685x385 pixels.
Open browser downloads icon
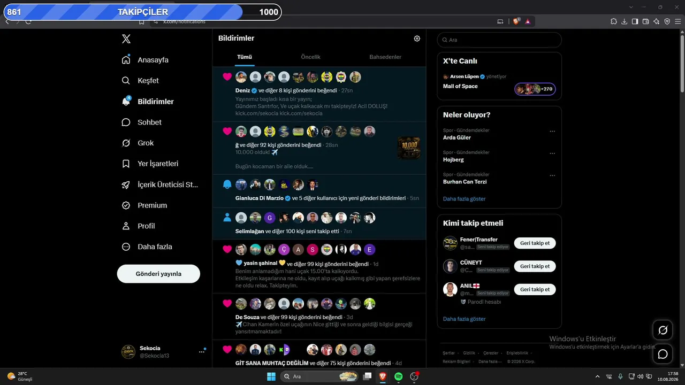click(x=625, y=21)
